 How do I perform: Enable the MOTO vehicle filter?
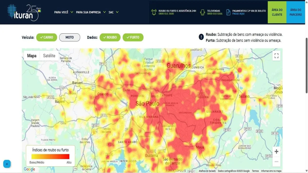point(70,37)
